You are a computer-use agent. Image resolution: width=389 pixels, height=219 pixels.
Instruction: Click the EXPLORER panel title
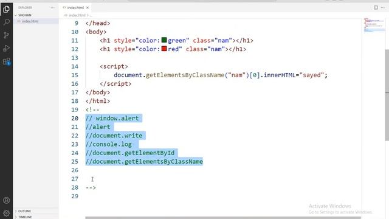point(25,8)
